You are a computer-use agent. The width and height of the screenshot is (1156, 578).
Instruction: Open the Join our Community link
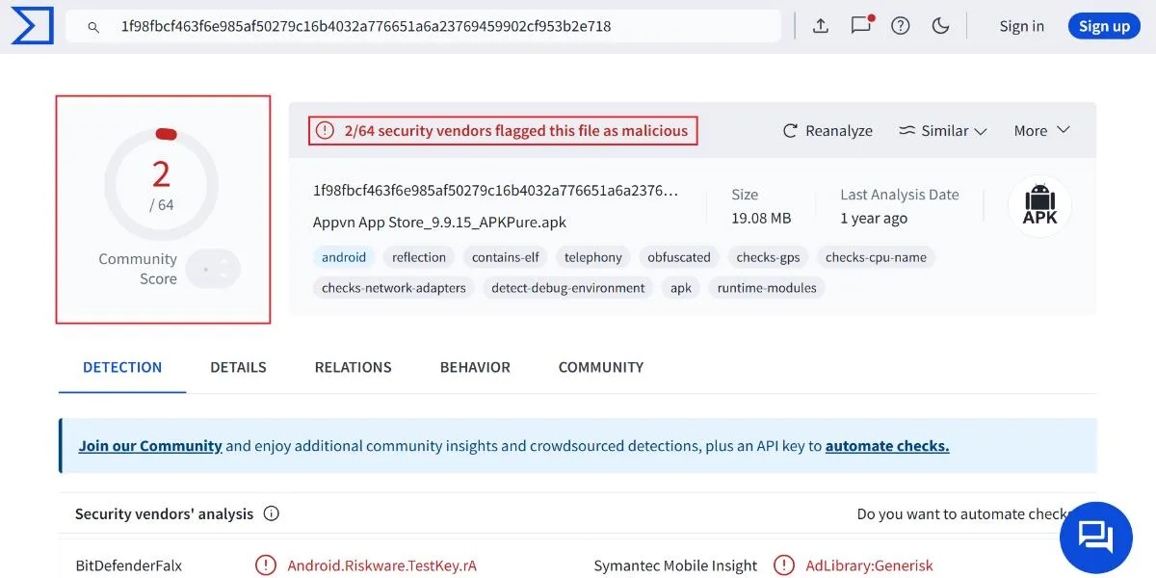pyautogui.click(x=150, y=446)
